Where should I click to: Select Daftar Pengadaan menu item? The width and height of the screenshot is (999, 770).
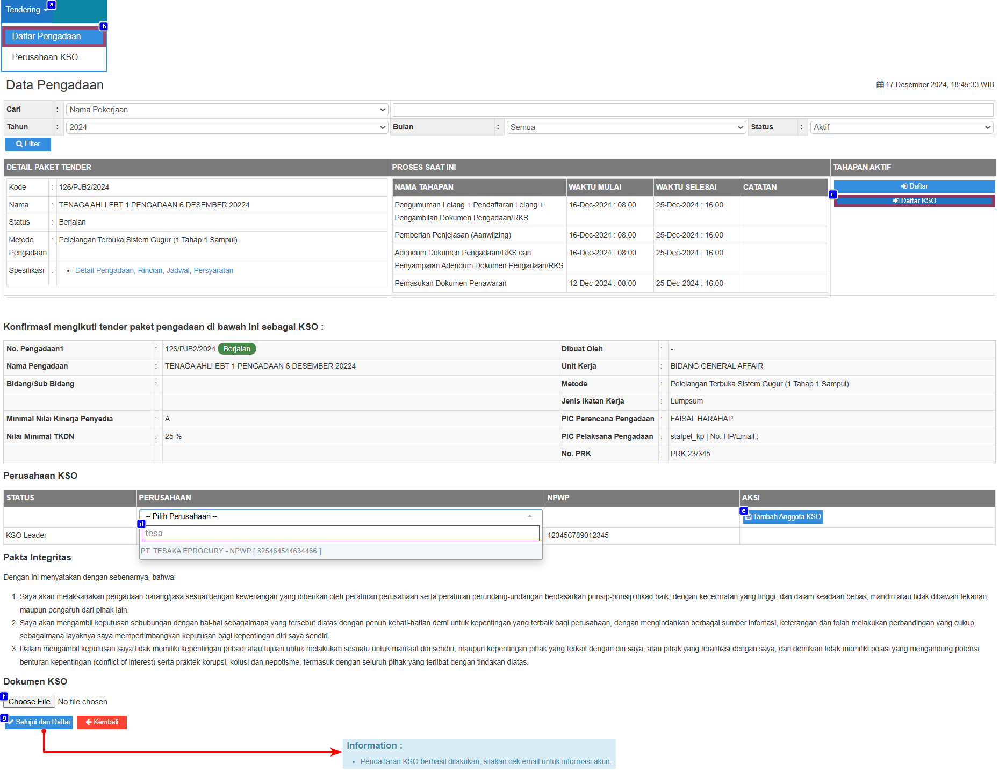[x=47, y=37]
